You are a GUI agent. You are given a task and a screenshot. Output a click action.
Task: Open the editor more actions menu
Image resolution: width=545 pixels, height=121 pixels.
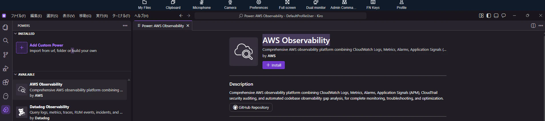pyautogui.click(x=541, y=26)
